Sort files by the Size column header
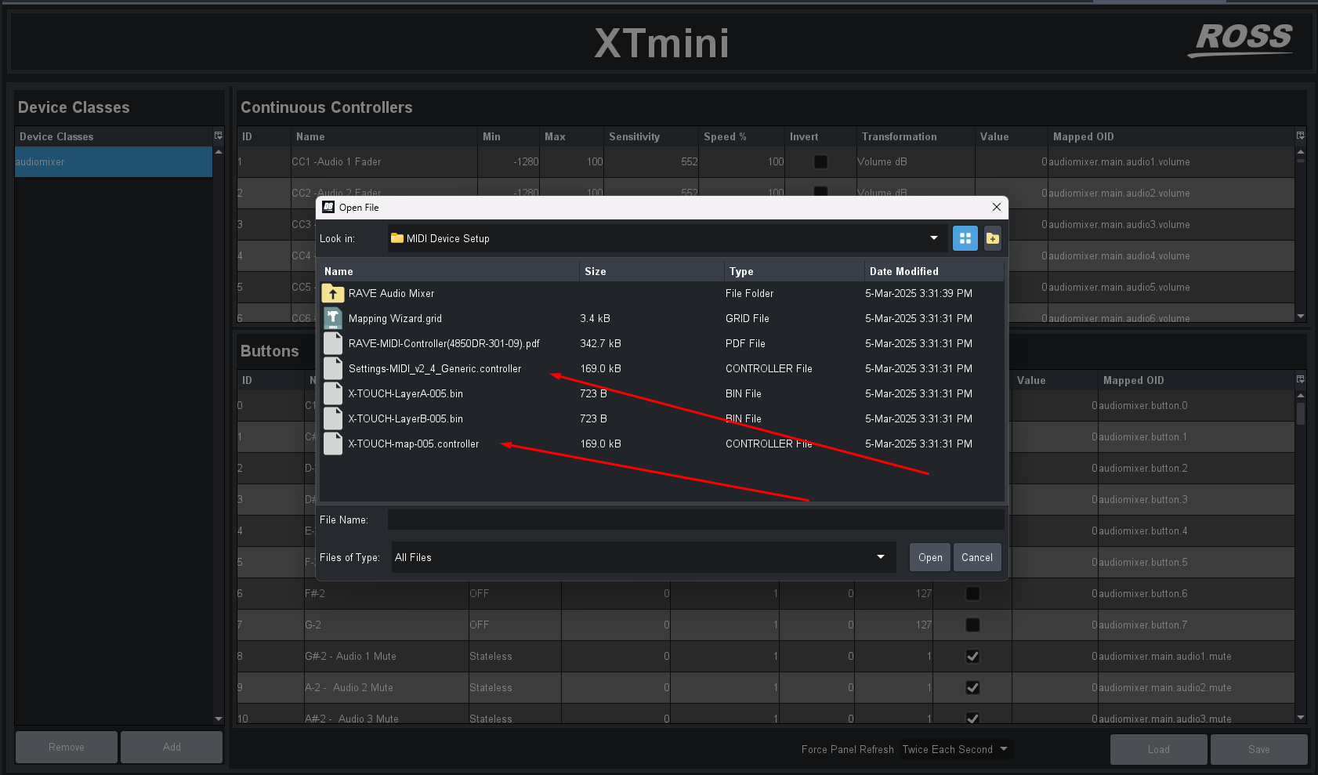Screen dimensions: 1318x775 (x=652, y=271)
